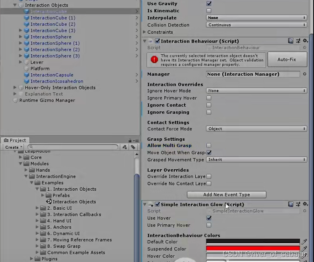Enable the Is Kinematic checkbox

click(x=209, y=11)
